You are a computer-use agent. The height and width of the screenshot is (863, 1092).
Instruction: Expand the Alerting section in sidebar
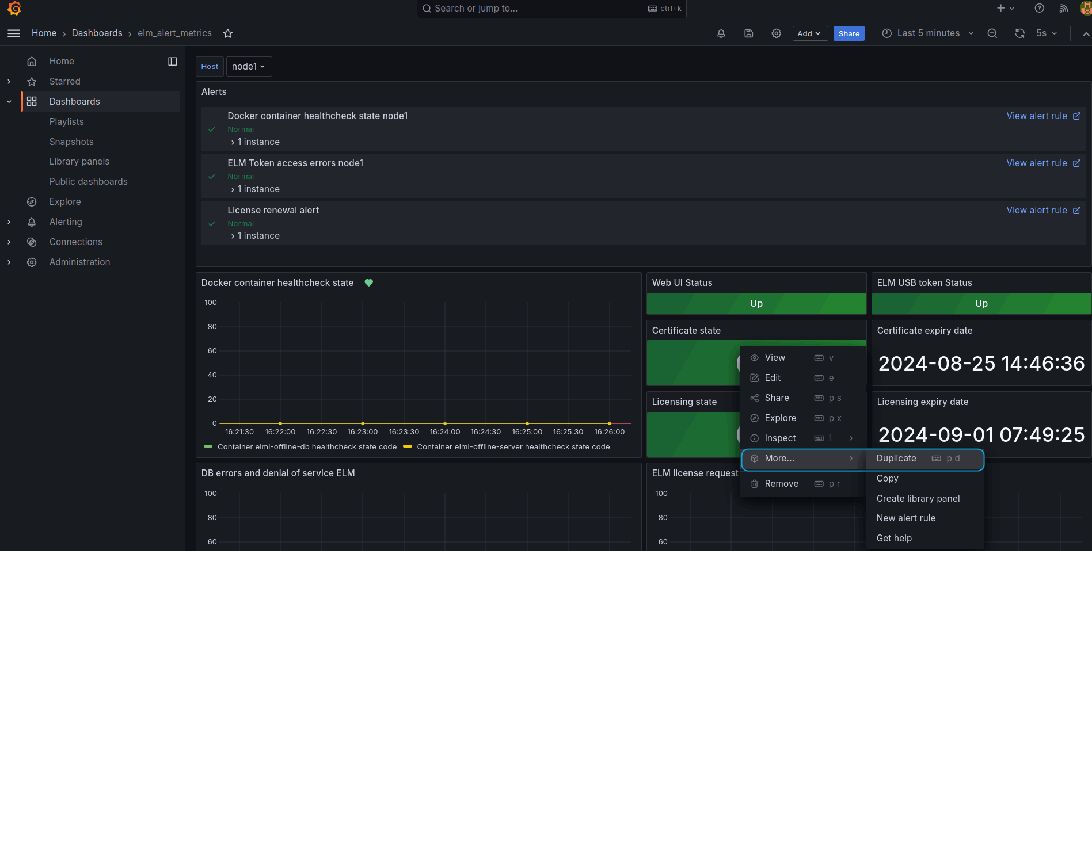click(9, 222)
